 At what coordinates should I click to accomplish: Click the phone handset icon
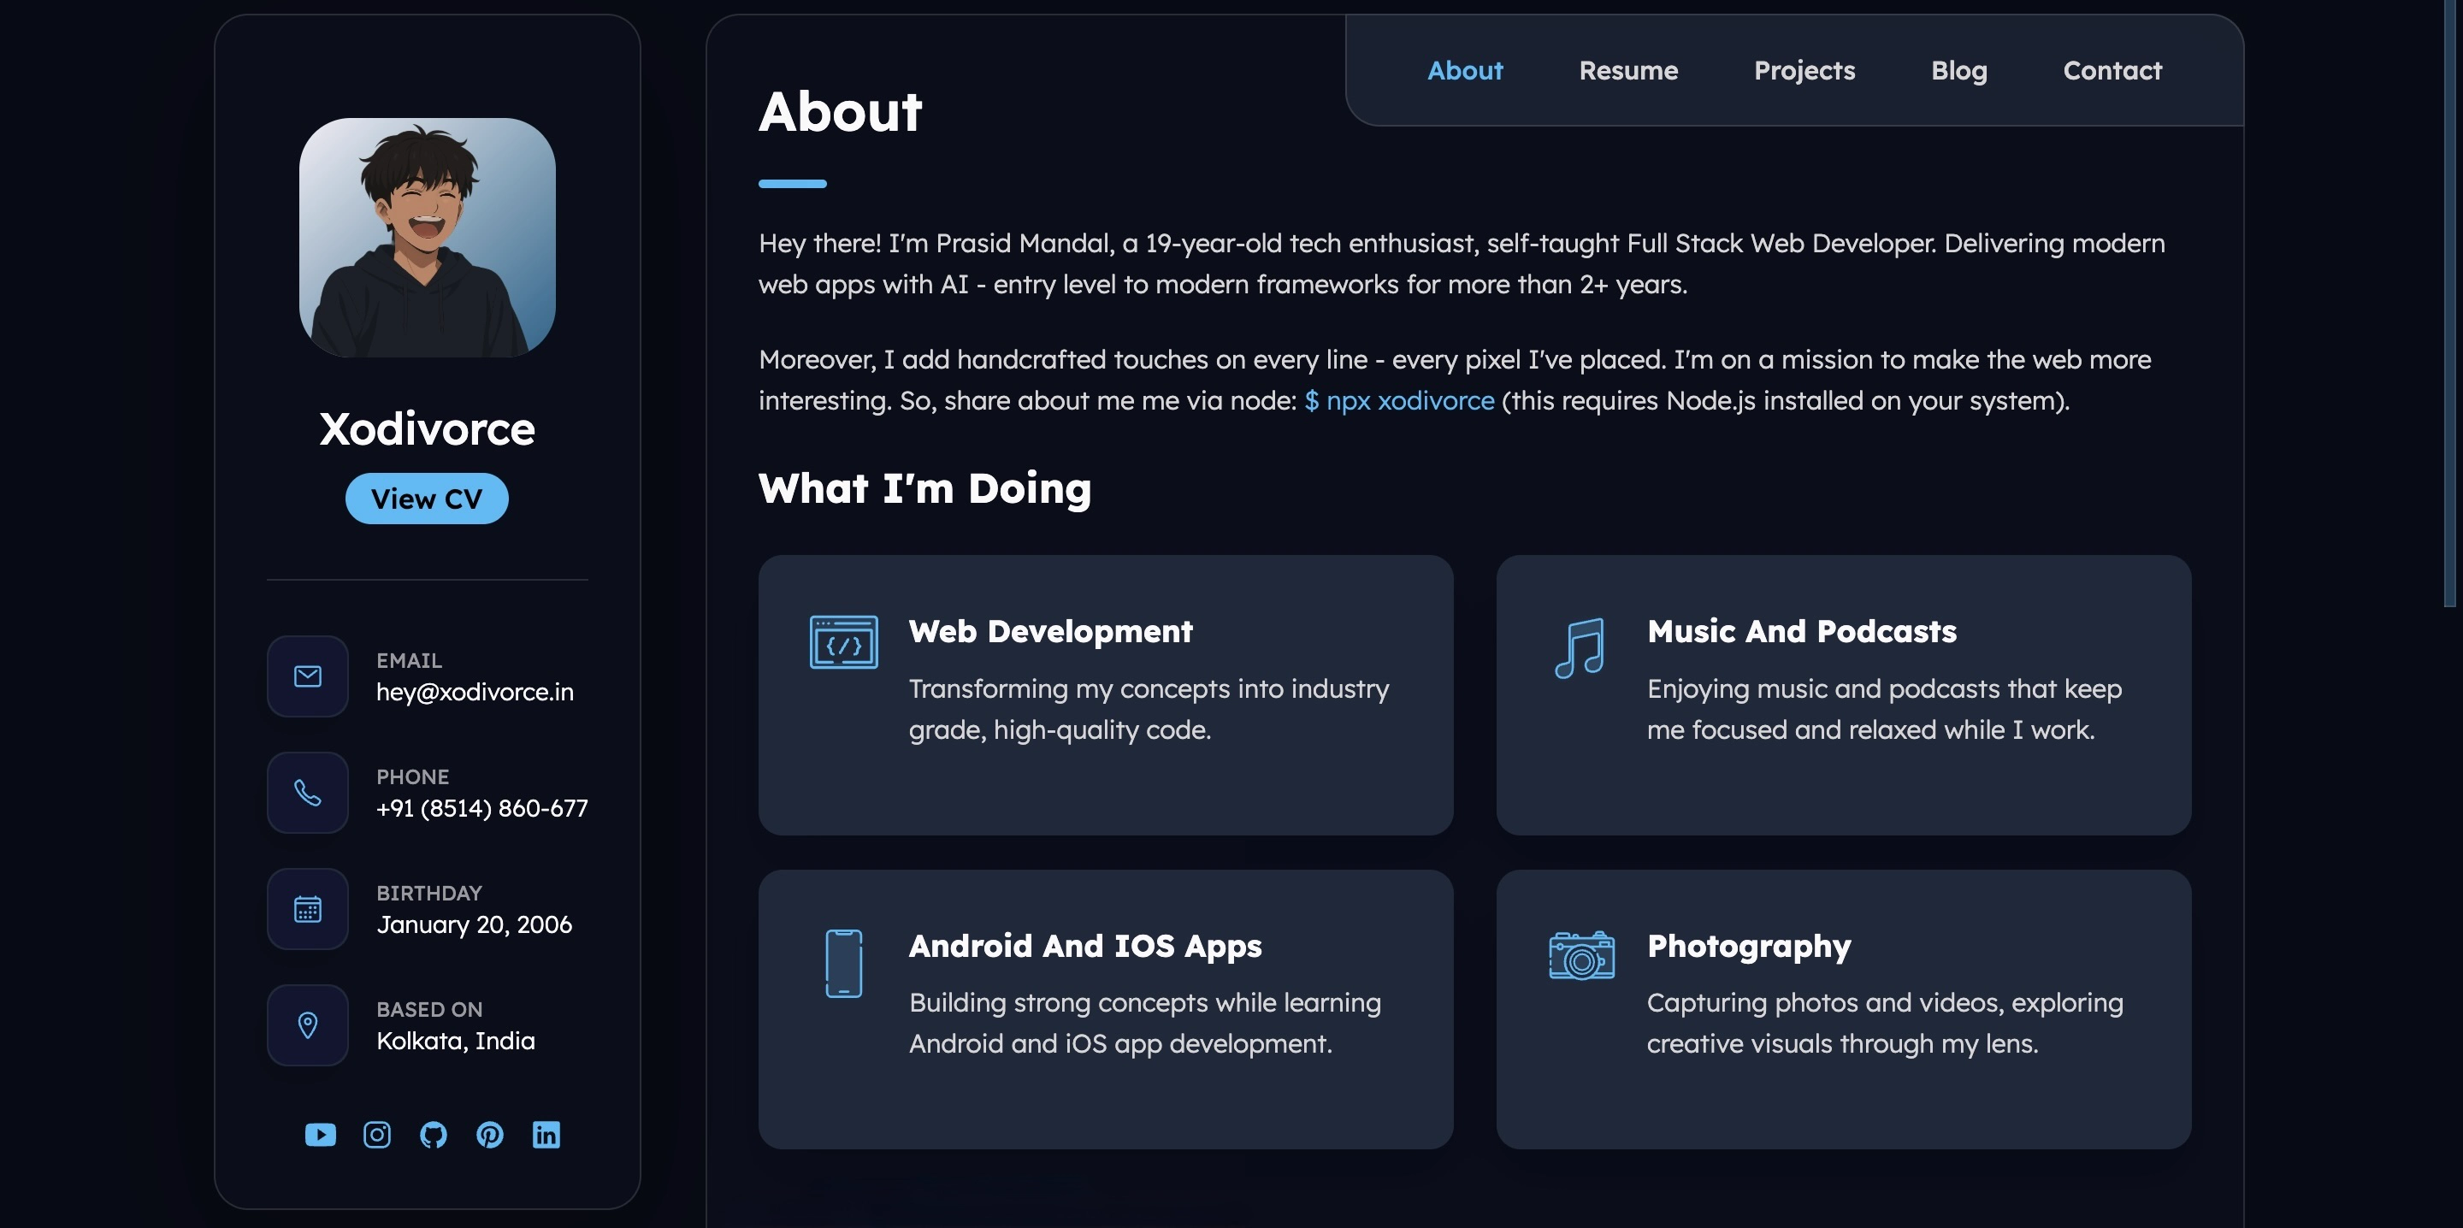pos(308,793)
